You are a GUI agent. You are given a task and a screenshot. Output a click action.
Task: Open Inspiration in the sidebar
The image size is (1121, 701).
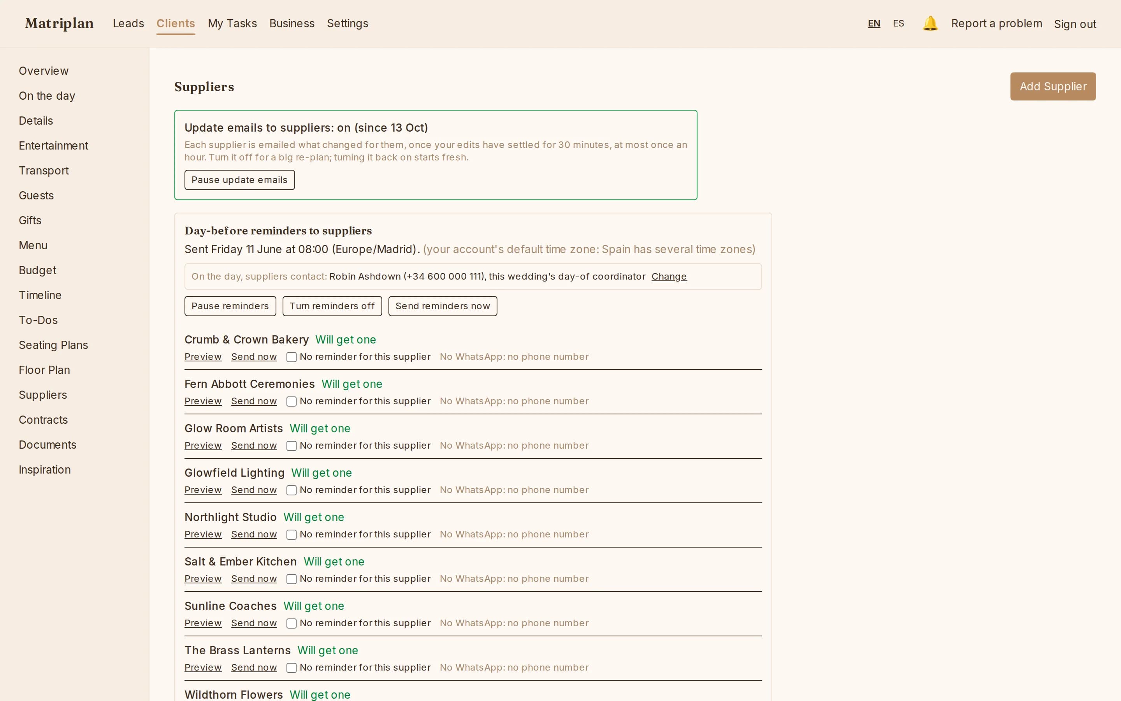(x=44, y=470)
